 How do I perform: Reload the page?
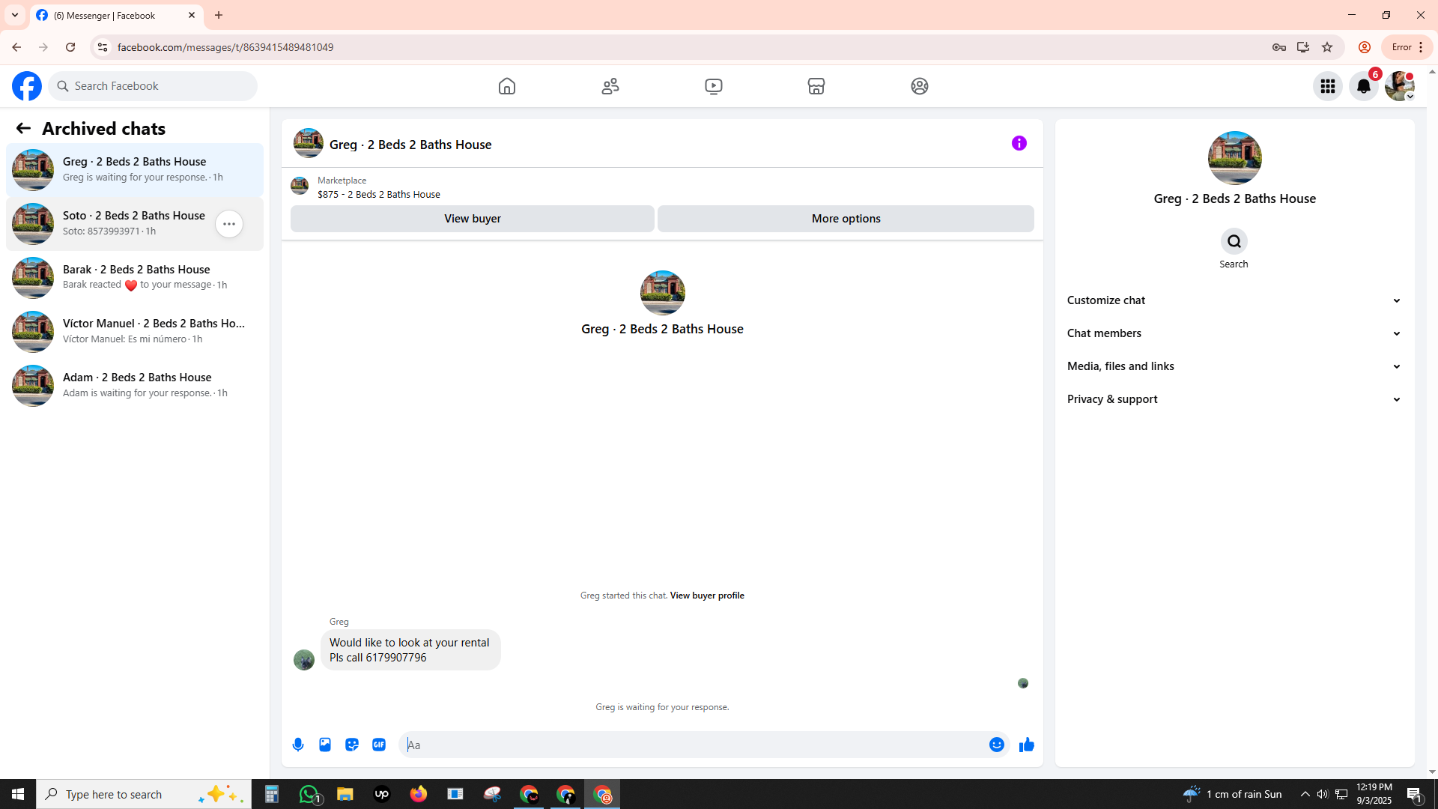point(70,47)
